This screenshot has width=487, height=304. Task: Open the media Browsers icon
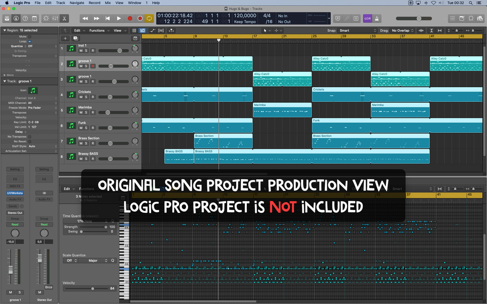(x=481, y=18)
